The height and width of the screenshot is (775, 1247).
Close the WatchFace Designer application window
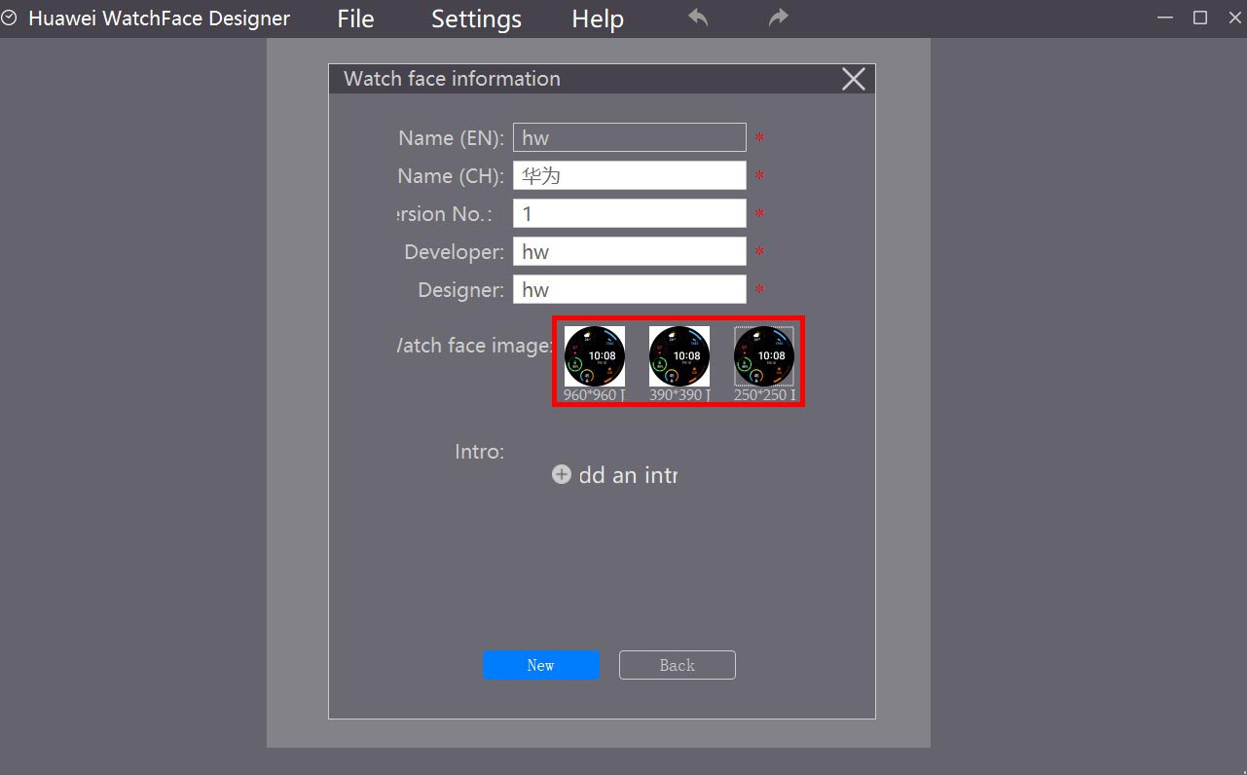[1234, 18]
